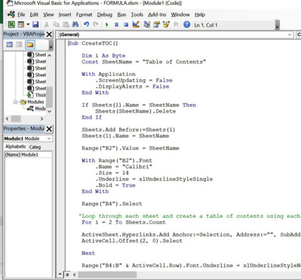Image resolution: width=301 pixels, height=280 pixels.
Task: Click the green 'Loop through each sheet' comment
Action: pos(190,216)
